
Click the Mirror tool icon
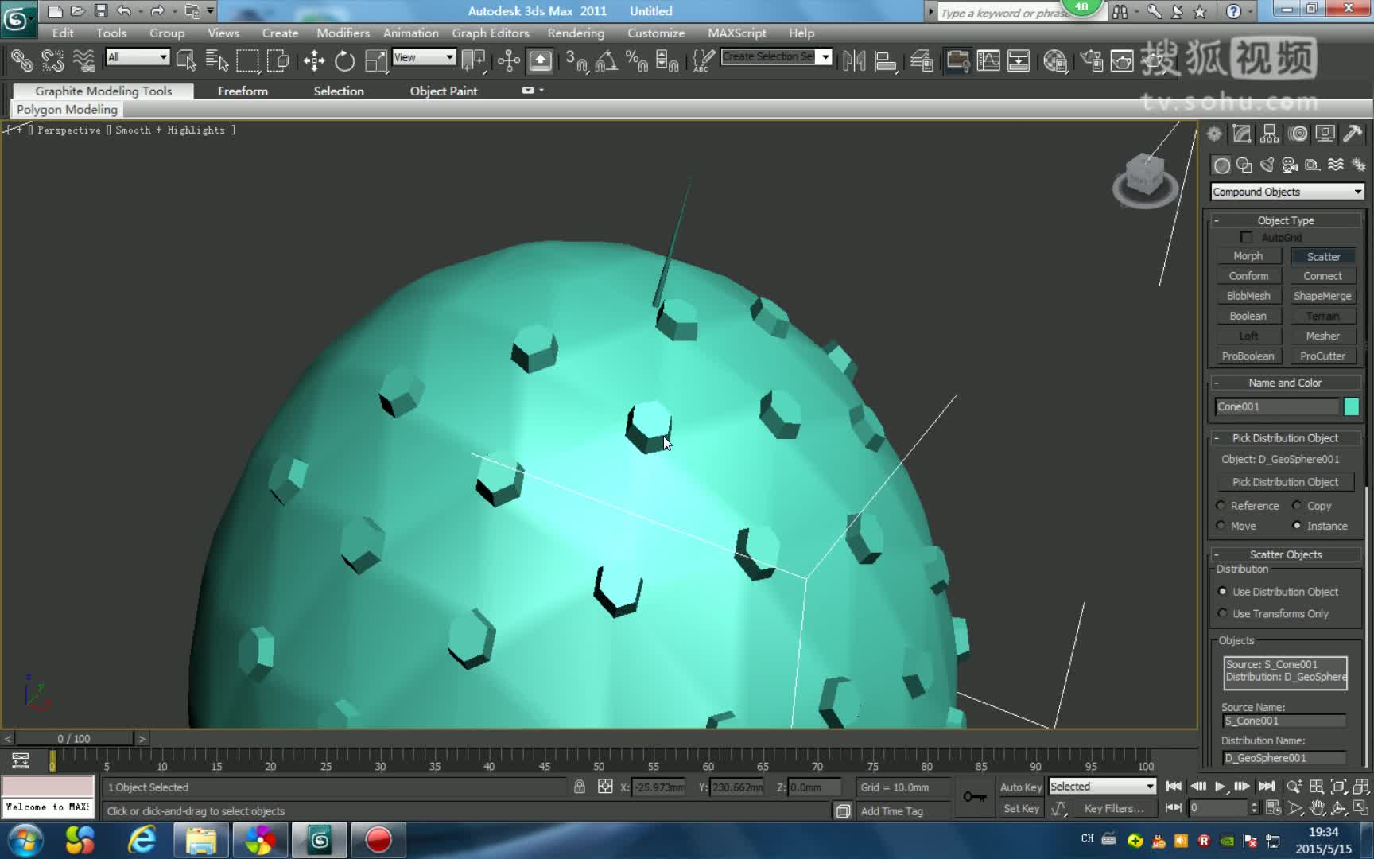[x=854, y=61]
